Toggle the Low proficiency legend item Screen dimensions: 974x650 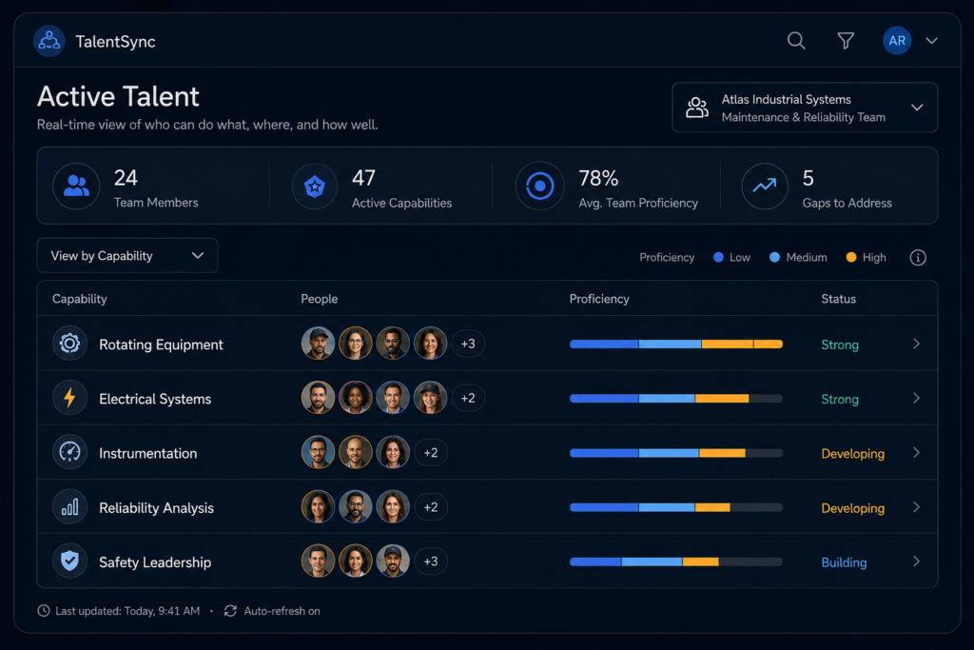coord(731,257)
